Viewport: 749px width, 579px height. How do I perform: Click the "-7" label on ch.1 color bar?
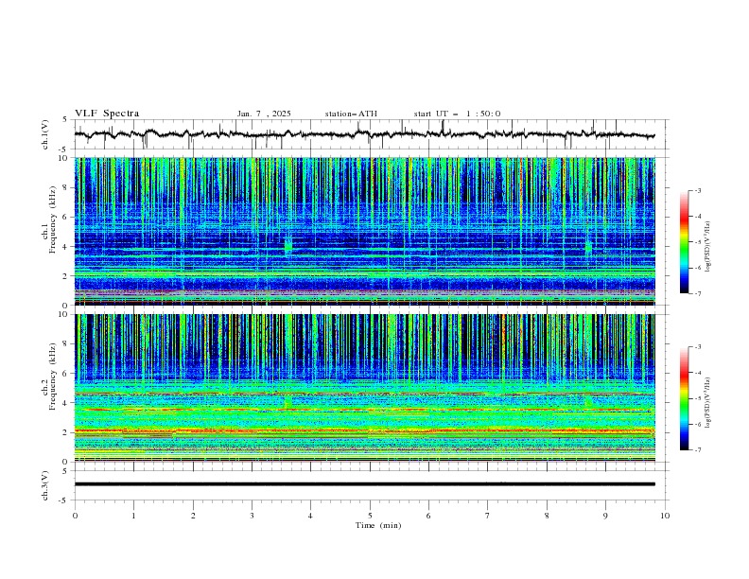coord(697,293)
